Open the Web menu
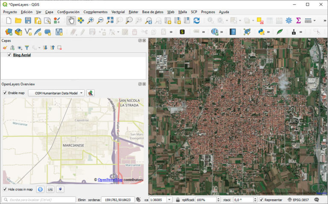328x204 pixels. click(x=171, y=12)
